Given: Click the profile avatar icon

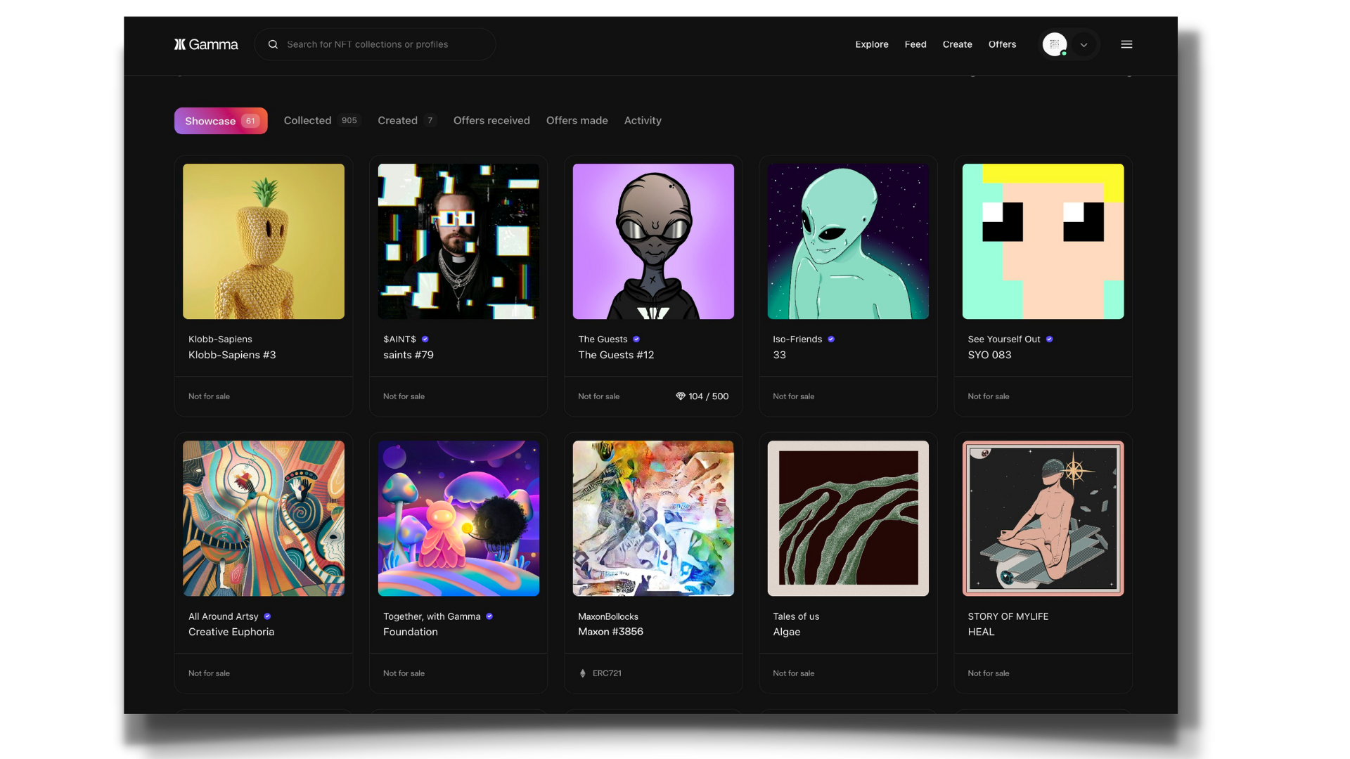Looking at the screenshot, I should 1055,44.
